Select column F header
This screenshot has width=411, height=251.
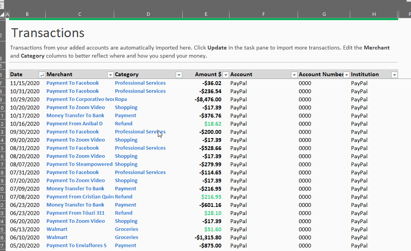264,14
